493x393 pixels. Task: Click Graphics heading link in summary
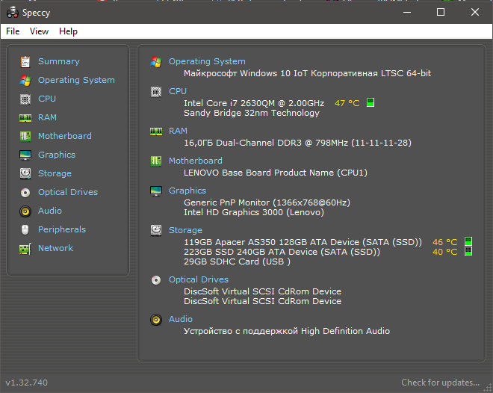pyautogui.click(x=187, y=191)
